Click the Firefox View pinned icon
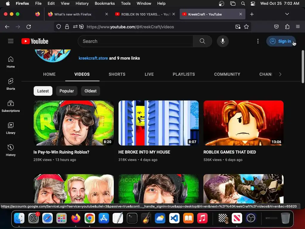 pos(38,14)
